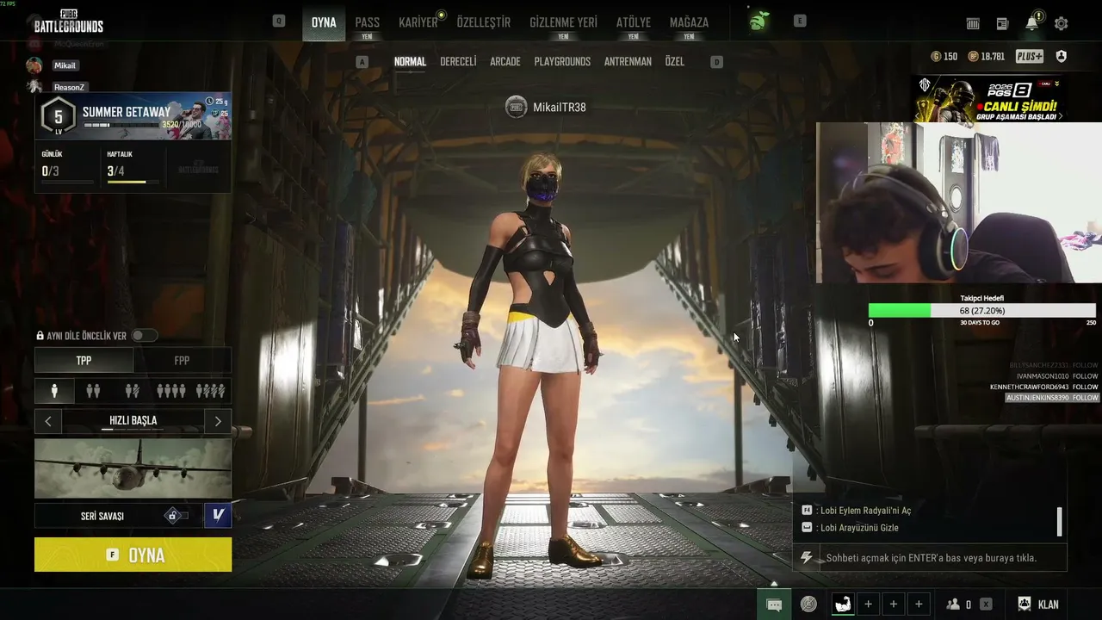Open the KARİYER tab
The width and height of the screenshot is (1102, 620).
419,22
